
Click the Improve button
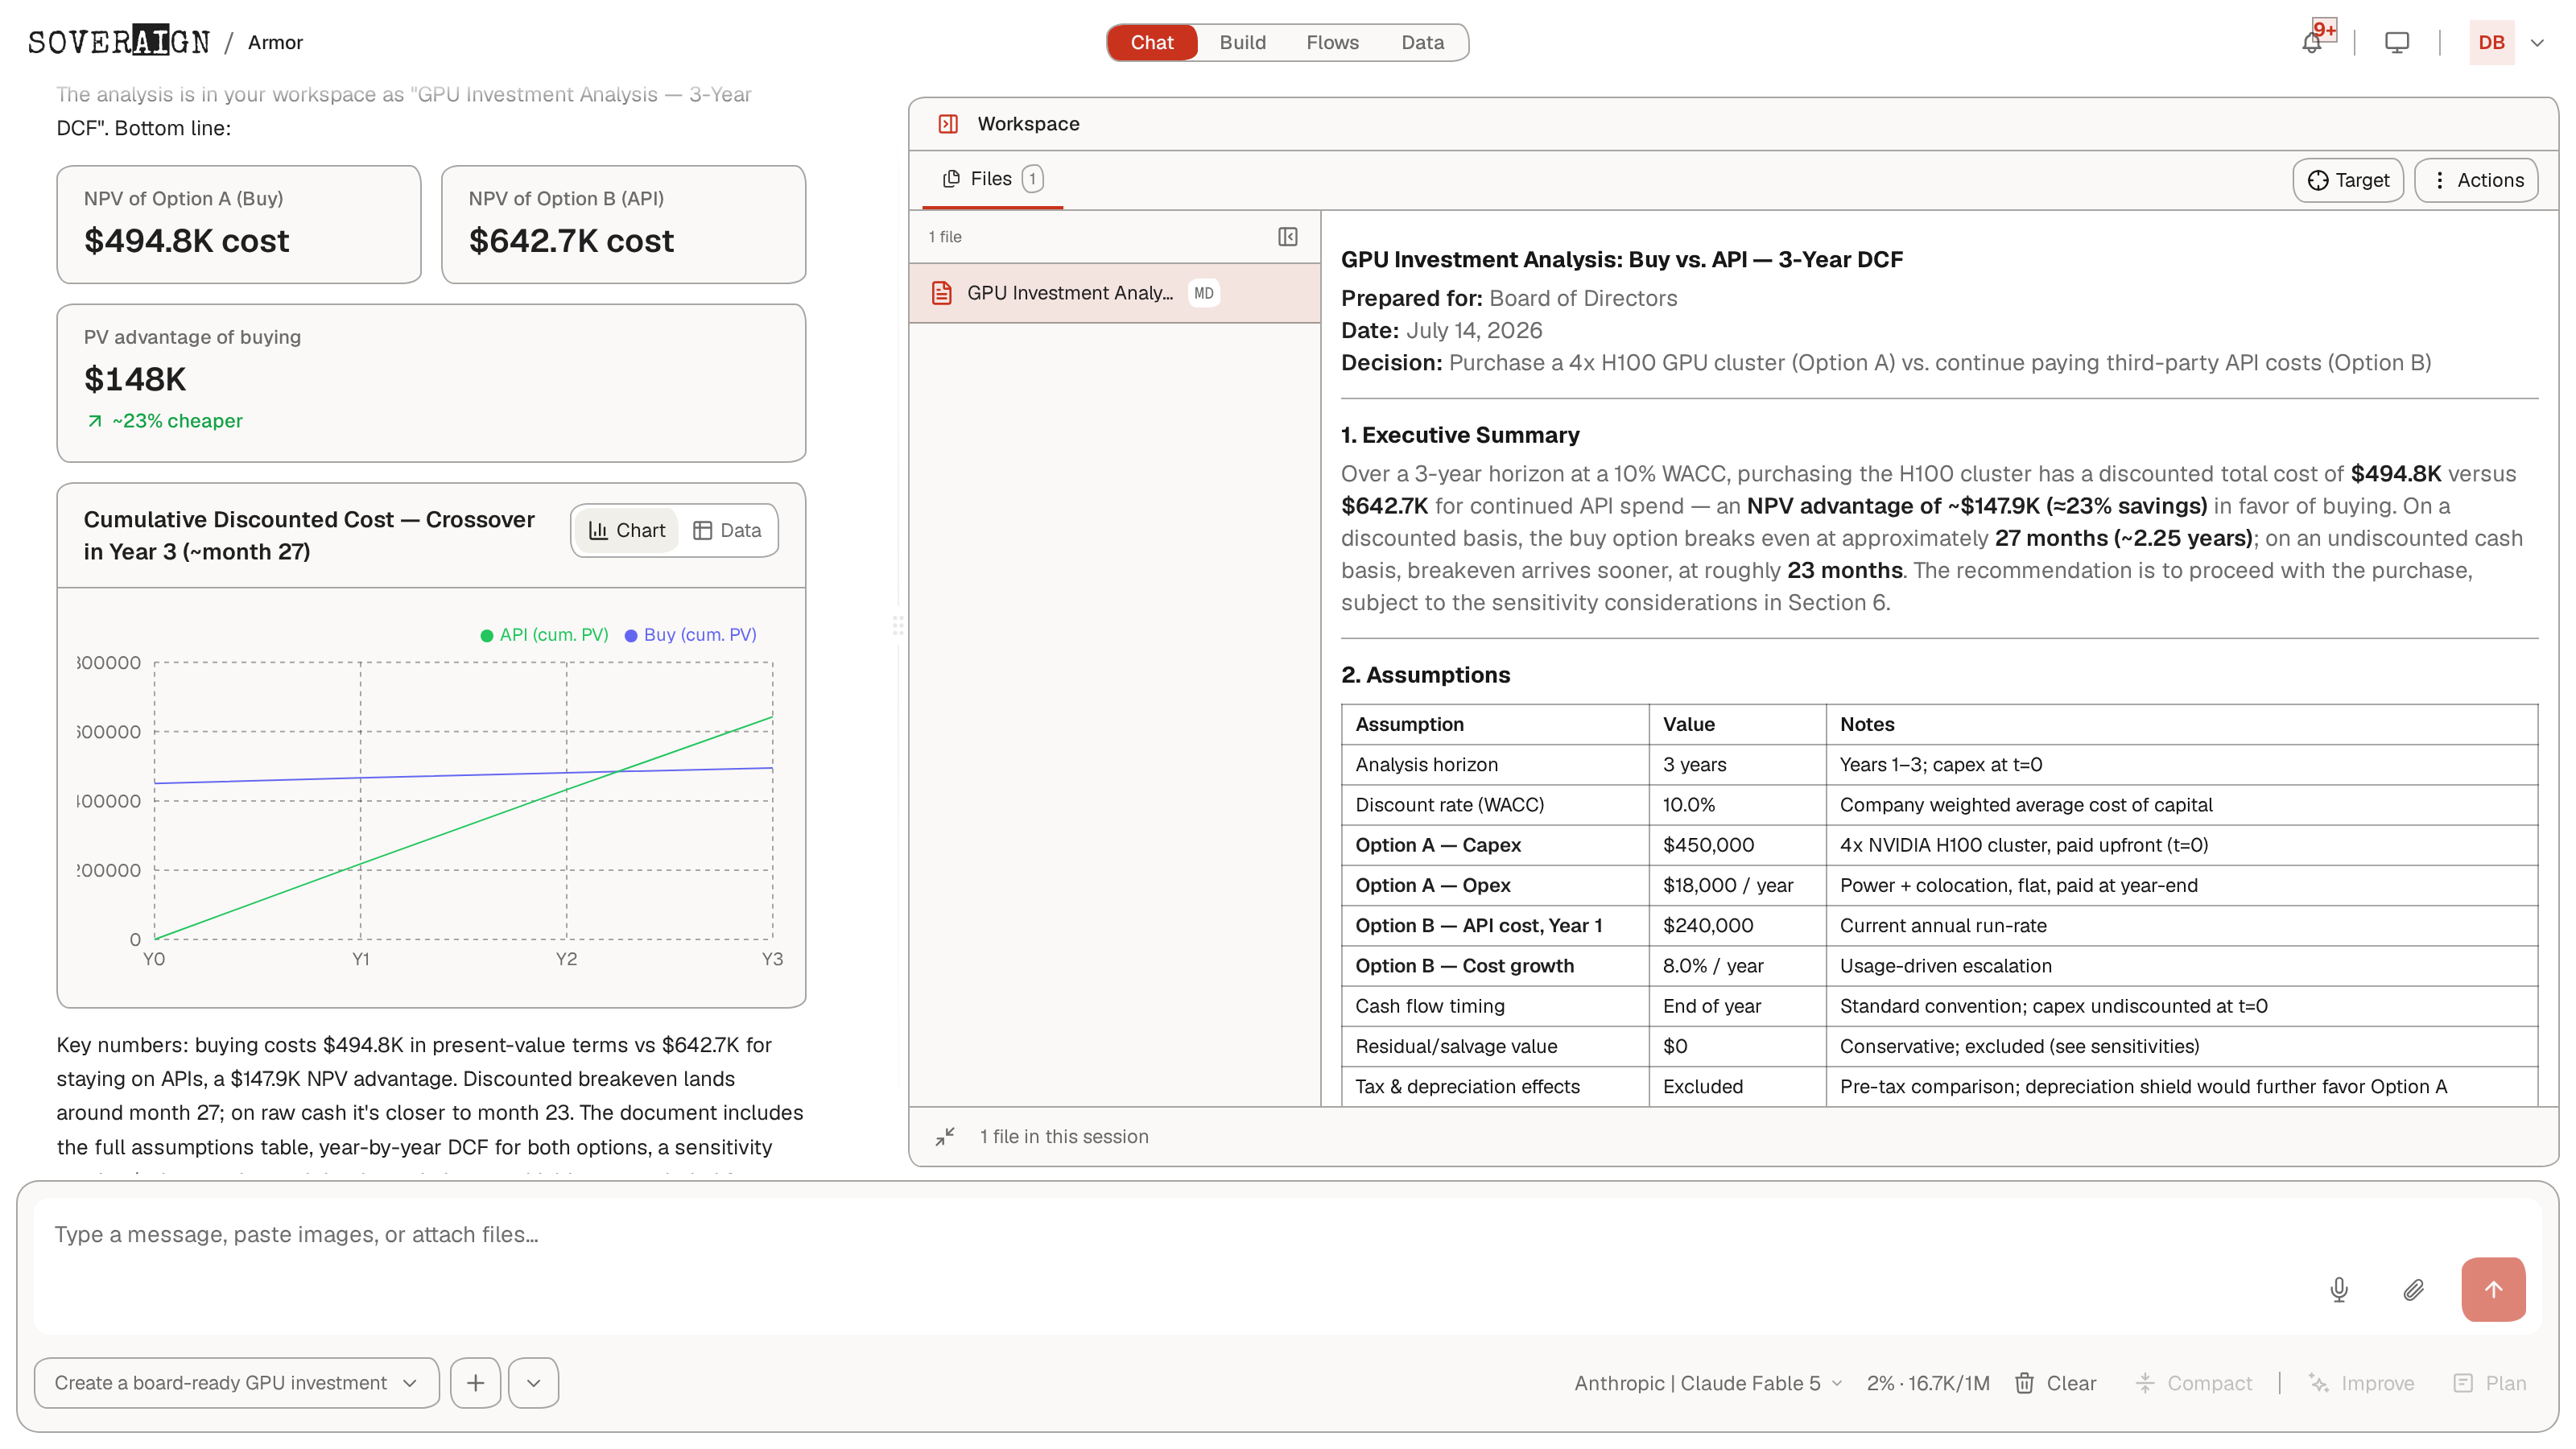click(x=2361, y=1383)
